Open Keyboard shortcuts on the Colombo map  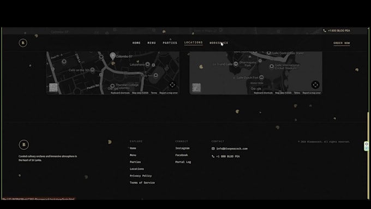click(120, 93)
